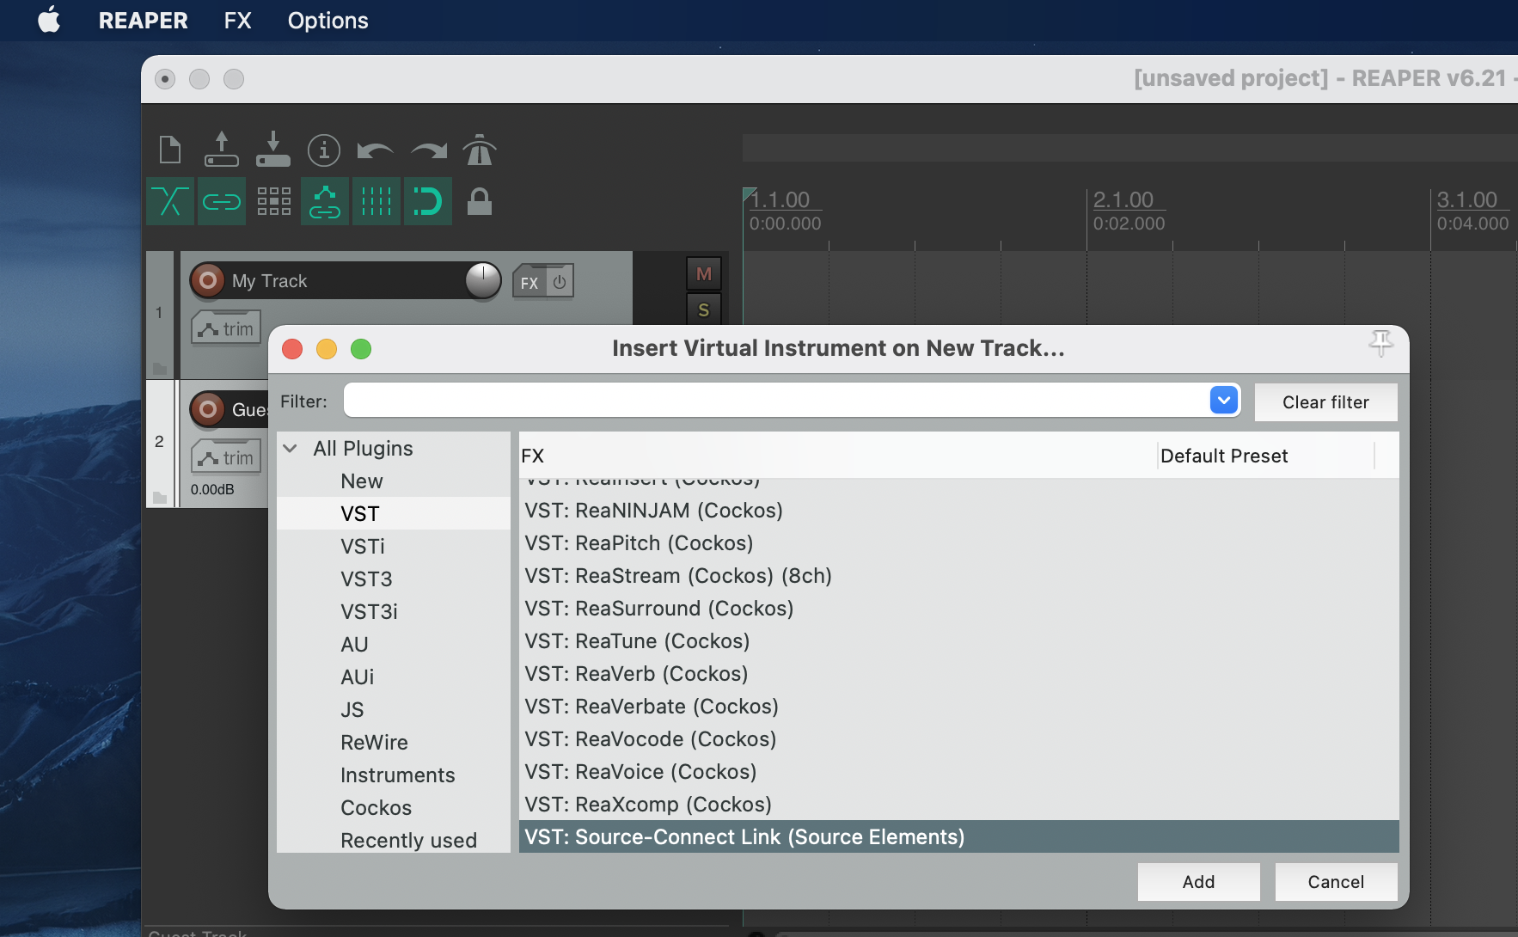Open the Filter history dropdown arrow

(1223, 401)
